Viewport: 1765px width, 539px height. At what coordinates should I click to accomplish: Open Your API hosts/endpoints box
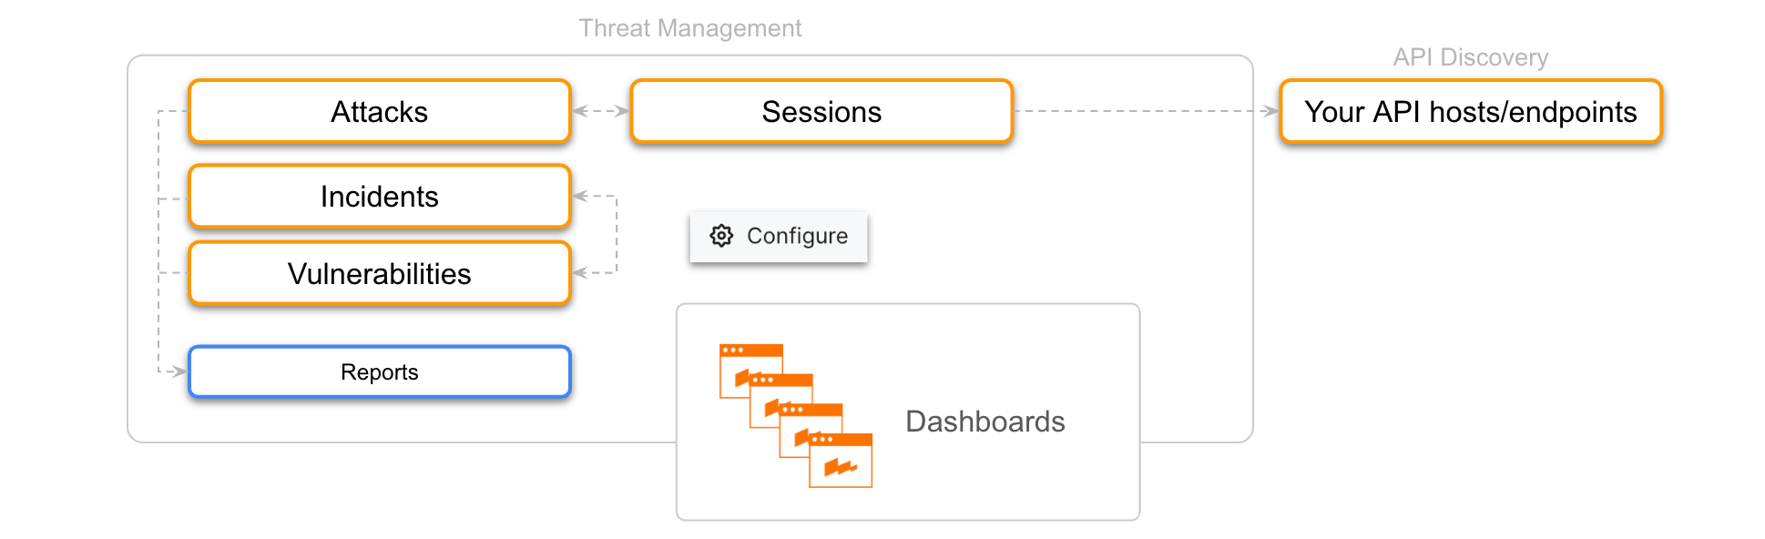[x=1470, y=111]
